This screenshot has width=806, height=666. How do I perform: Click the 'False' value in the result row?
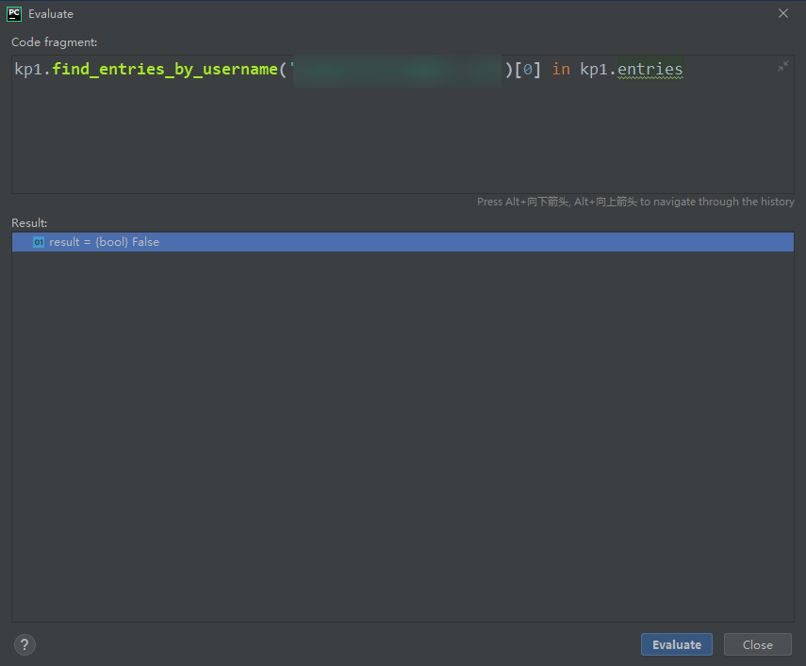pyautogui.click(x=148, y=242)
